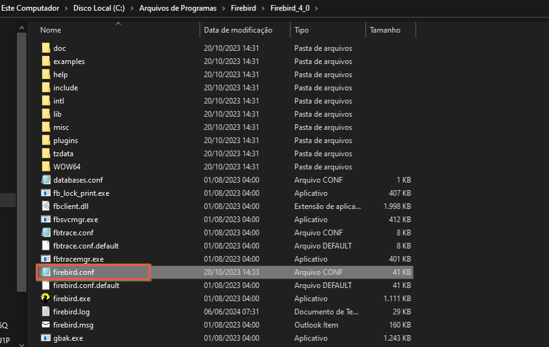
Task: Click the firebird.exe phoenix icon
Action: [46, 298]
